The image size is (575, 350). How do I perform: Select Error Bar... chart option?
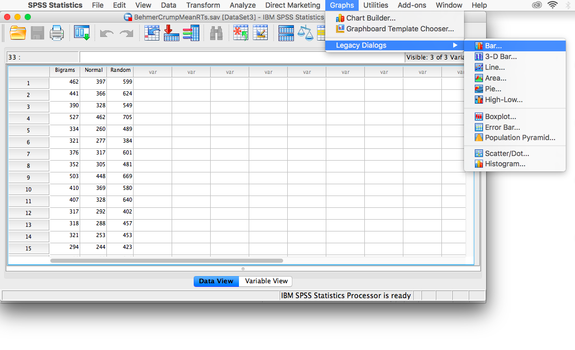(x=515, y=127)
